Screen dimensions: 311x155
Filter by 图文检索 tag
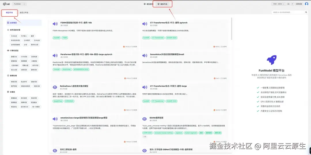[24, 98]
